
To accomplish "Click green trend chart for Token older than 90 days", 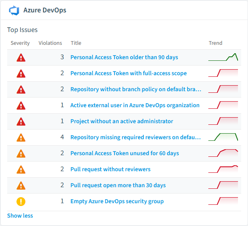I will (223, 57).
